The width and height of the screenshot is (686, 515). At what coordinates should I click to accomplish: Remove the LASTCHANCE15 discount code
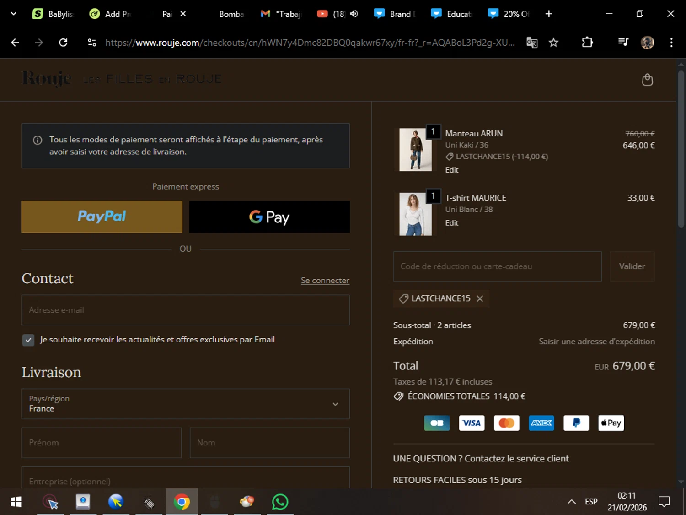click(480, 298)
